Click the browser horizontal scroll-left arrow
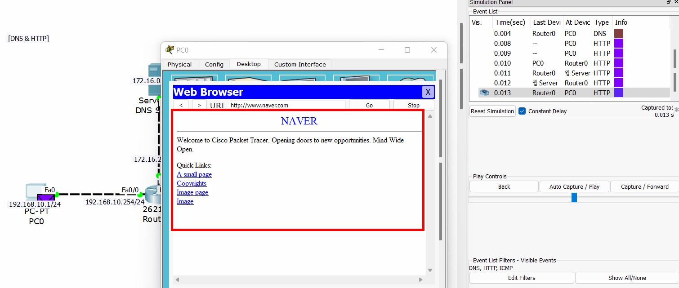679x288 pixels. [177, 279]
